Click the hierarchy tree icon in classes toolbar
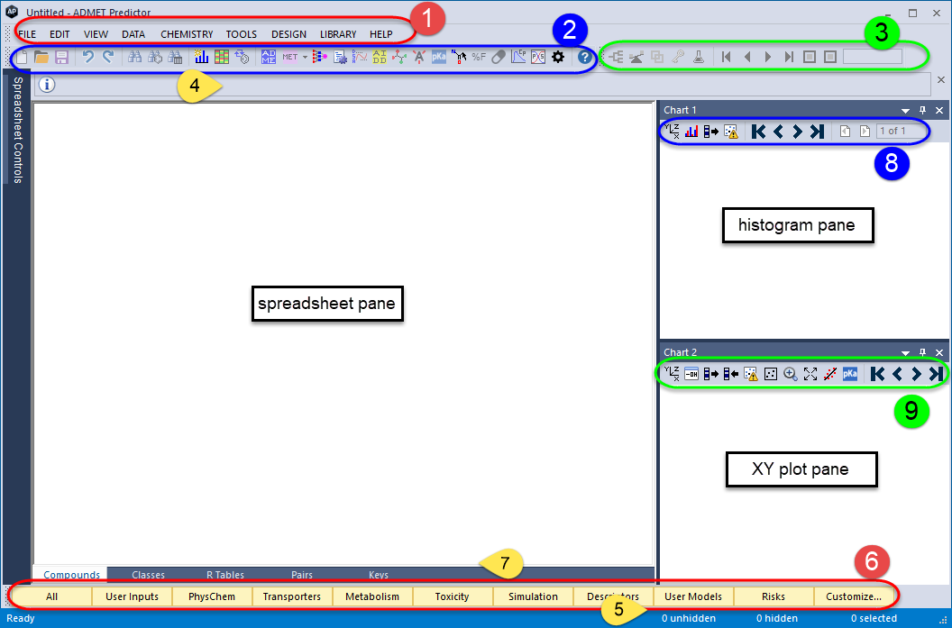The image size is (952, 628). pyautogui.click(x=617, y=57)
